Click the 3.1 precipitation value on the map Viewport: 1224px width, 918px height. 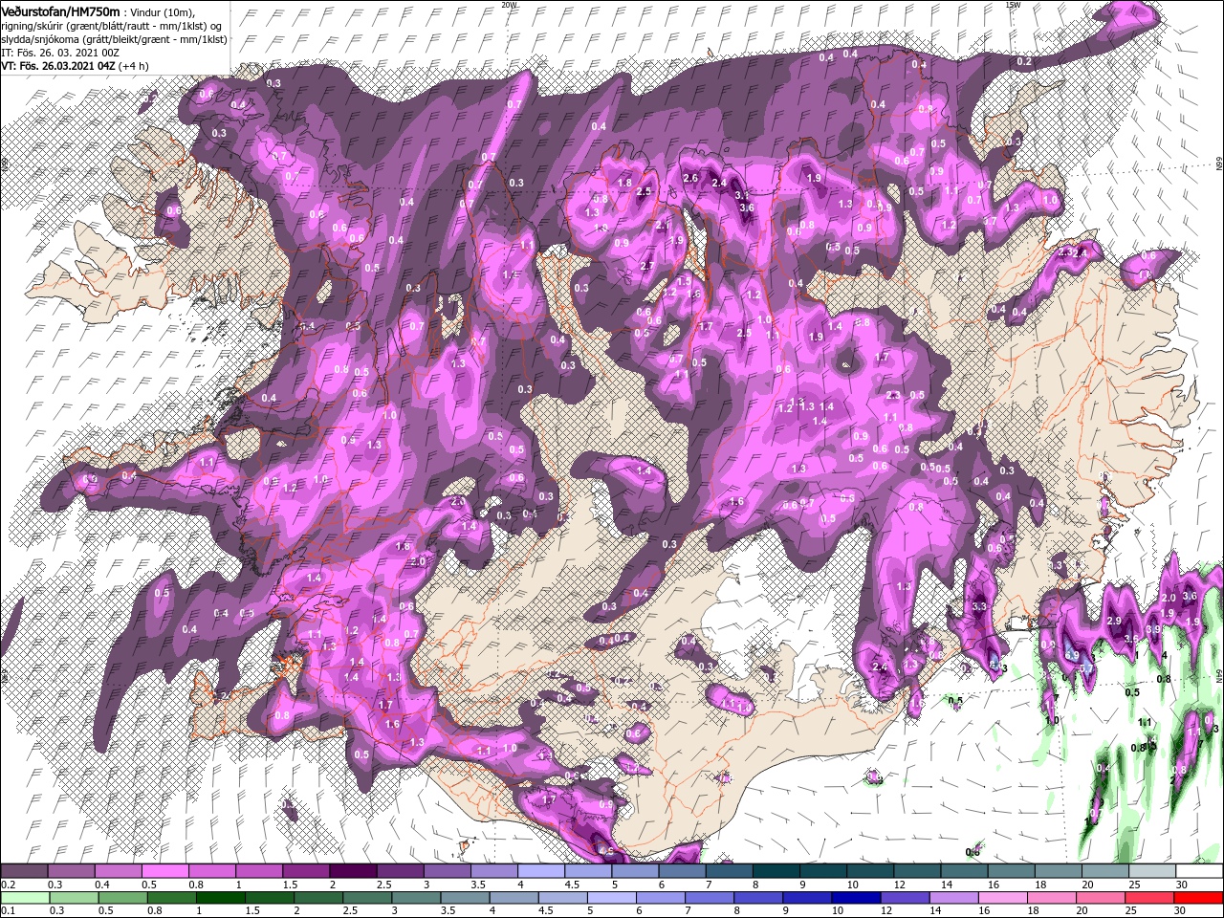(x=741, y=195)
